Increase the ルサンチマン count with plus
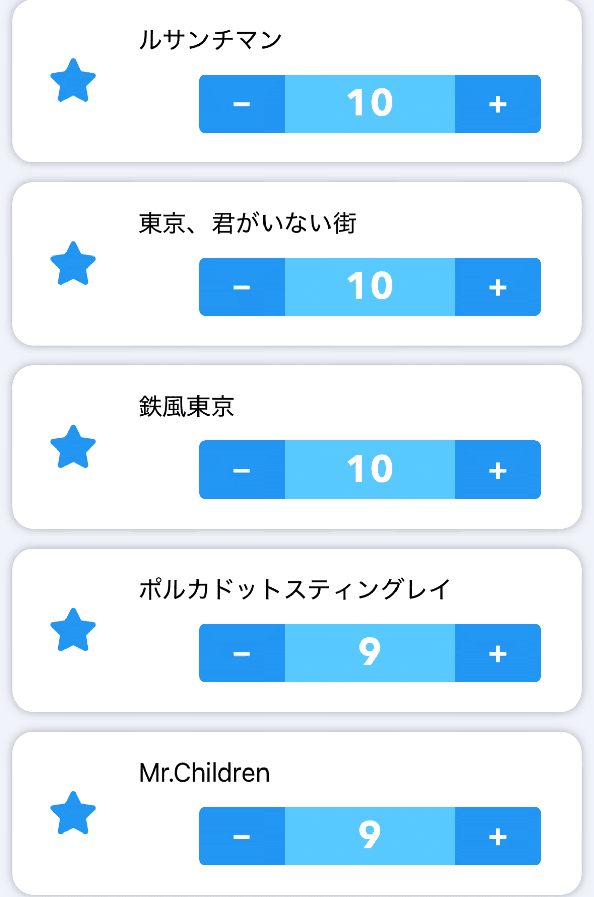 click(x=497, y=104)
